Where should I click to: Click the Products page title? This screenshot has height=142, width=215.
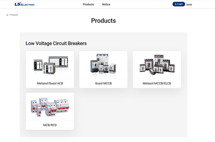point(104,21)
